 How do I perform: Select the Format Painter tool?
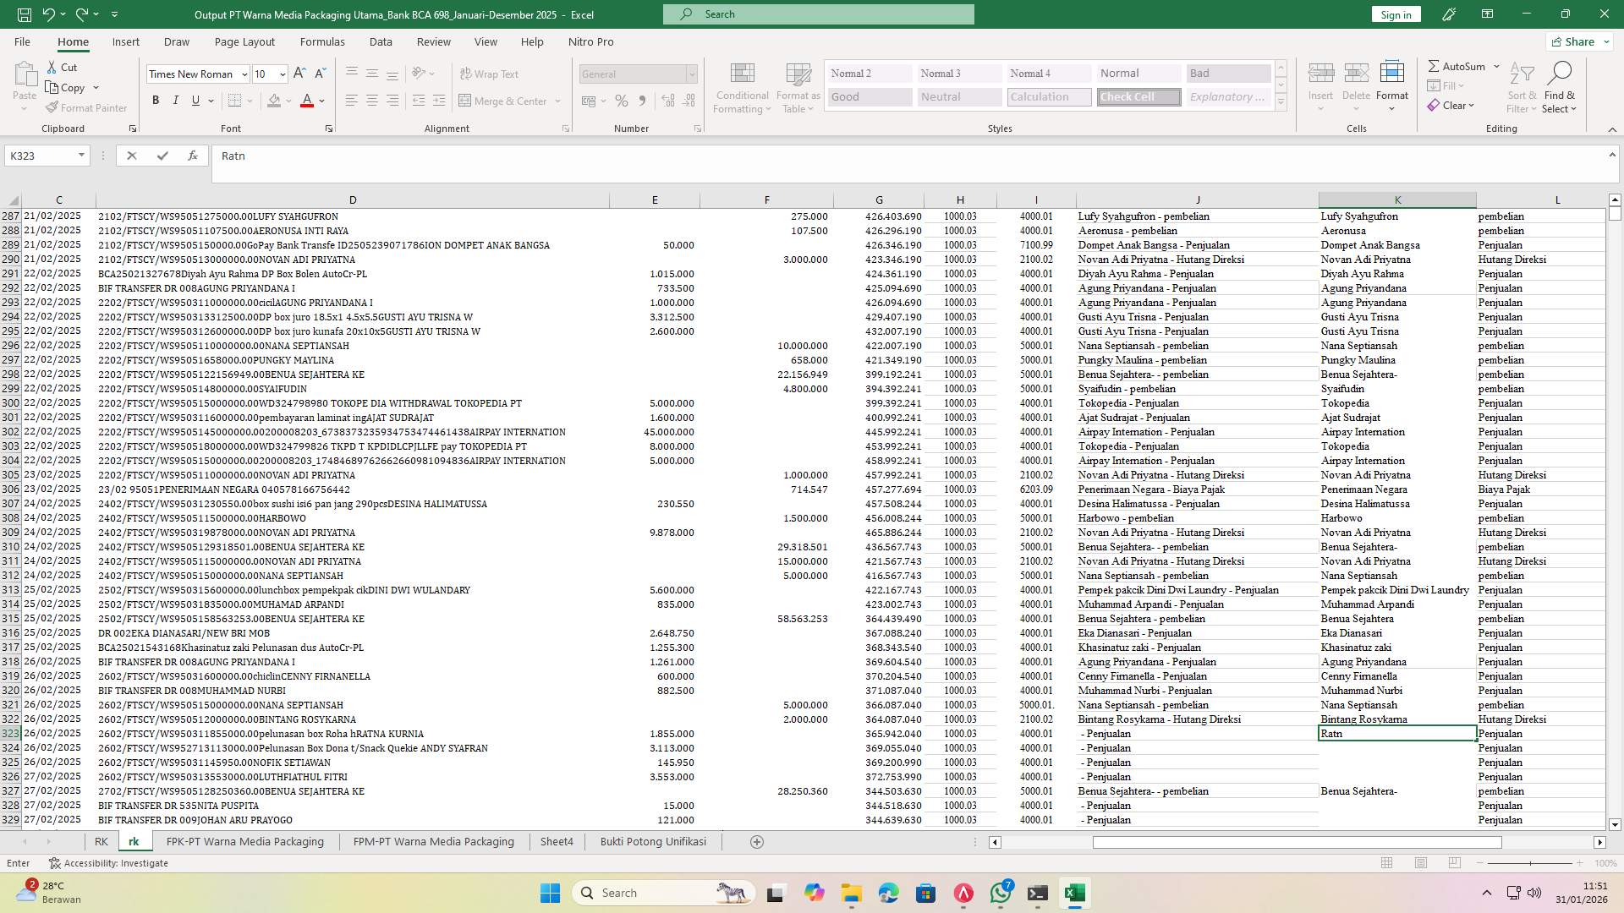coord(87,107)
